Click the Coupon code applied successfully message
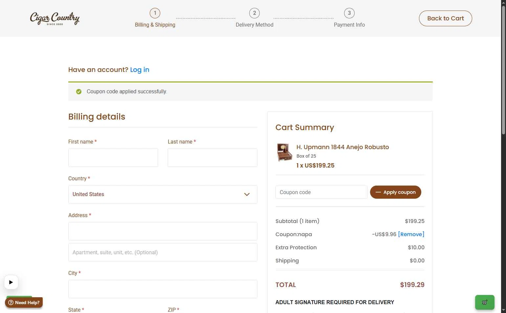The image size is (506, 313). [127, 92]
